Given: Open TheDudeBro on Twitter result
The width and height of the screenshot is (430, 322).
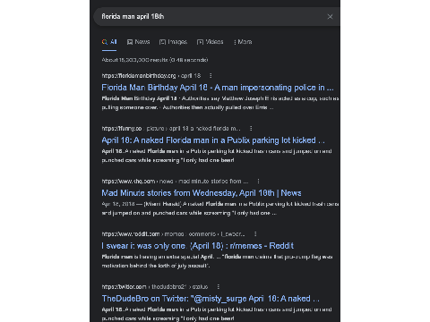Looking at the screenshot, I should (211, 299).
